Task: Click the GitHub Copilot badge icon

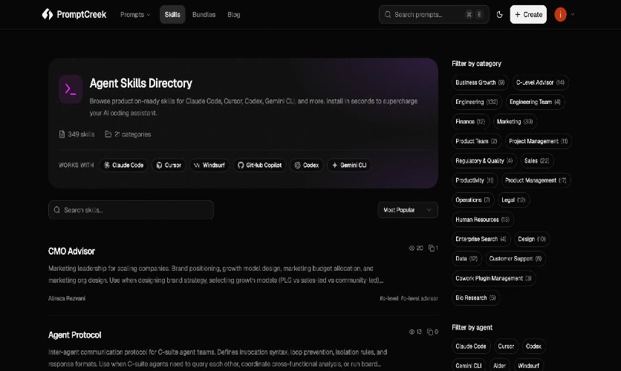Action: click(240, 165)
